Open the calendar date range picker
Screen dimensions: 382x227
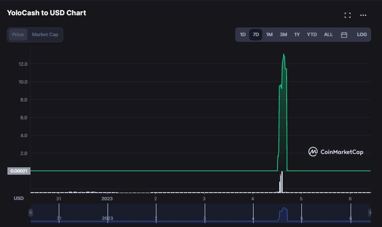[x=344, y=35]
